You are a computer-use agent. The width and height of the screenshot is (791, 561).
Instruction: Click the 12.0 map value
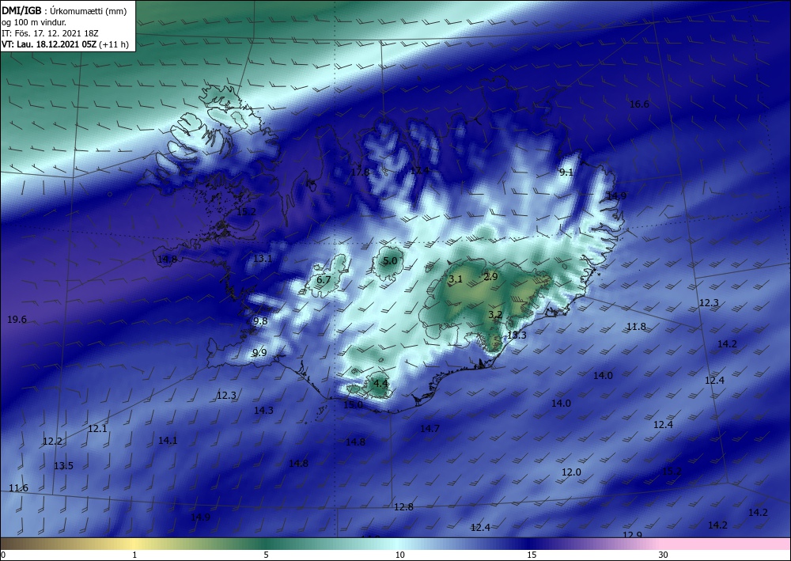pyautogui.click(x=572, y=472)
